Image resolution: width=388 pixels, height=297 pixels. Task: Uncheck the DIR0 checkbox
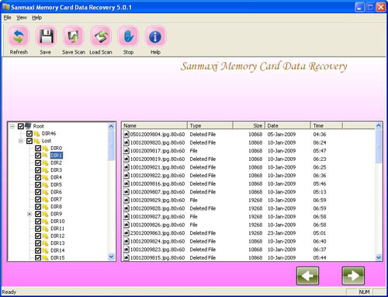pyautogui.click(x=38, y=148)
